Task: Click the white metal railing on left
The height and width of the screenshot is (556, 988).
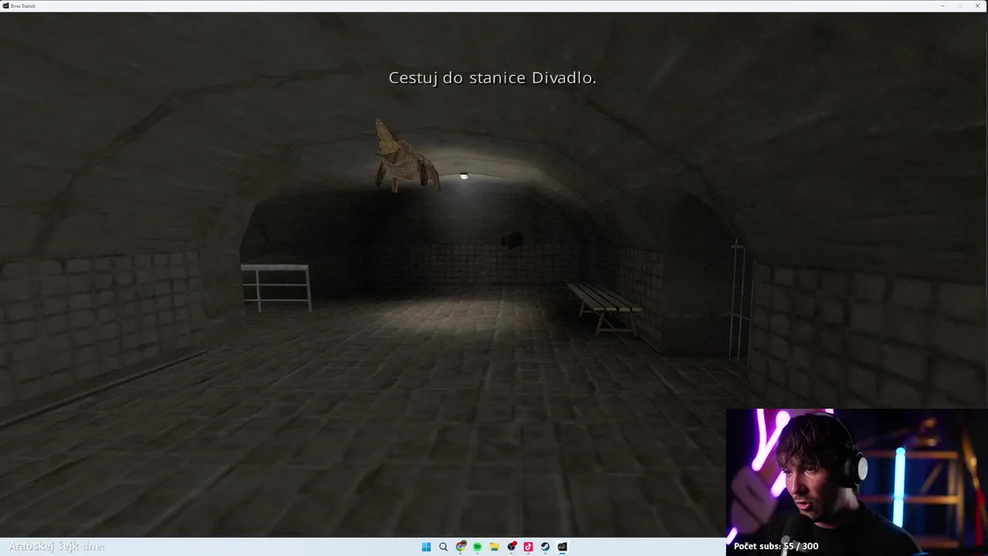Action: [x=276, y=287]
